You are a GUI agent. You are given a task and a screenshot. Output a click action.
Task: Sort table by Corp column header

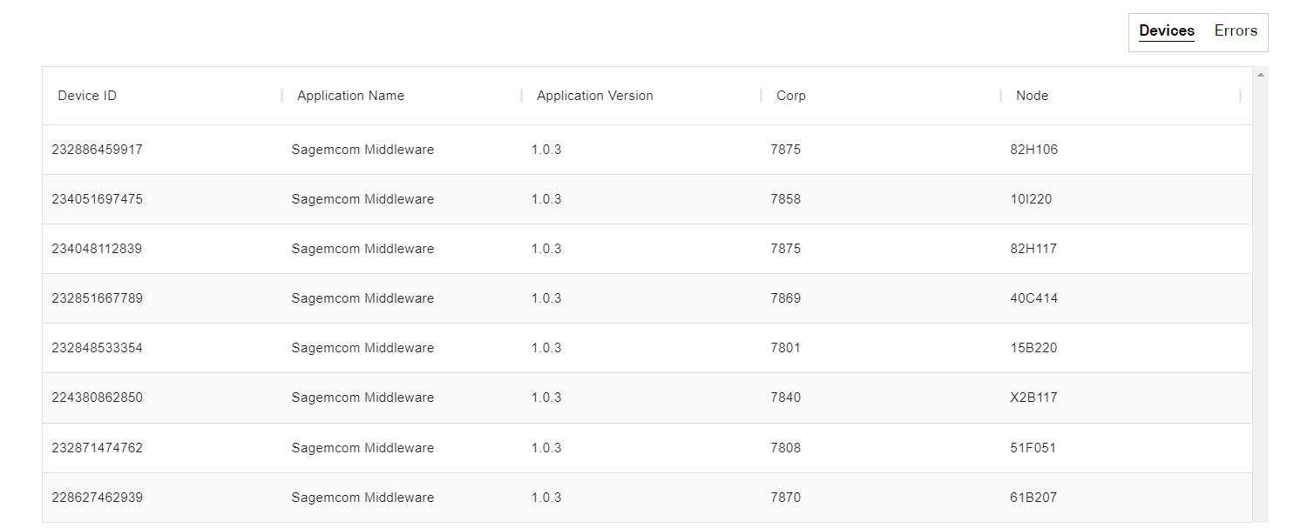(x=791, y=96)
